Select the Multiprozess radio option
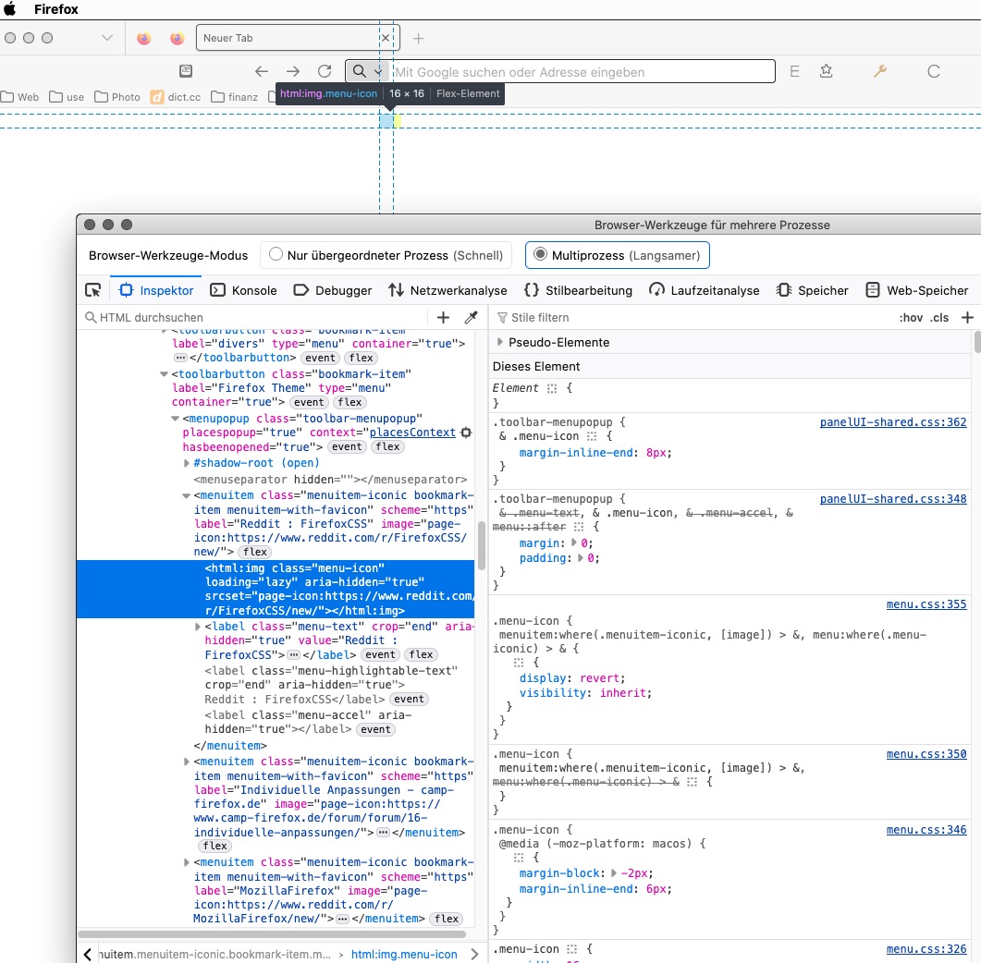Screen dimensions: 981x963 click(x=541, y=254)
